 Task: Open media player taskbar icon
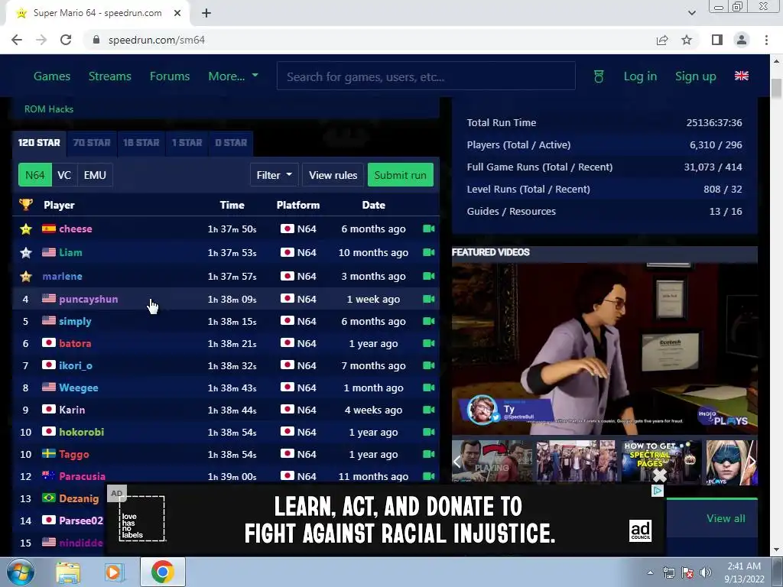[x=114, y=572]
